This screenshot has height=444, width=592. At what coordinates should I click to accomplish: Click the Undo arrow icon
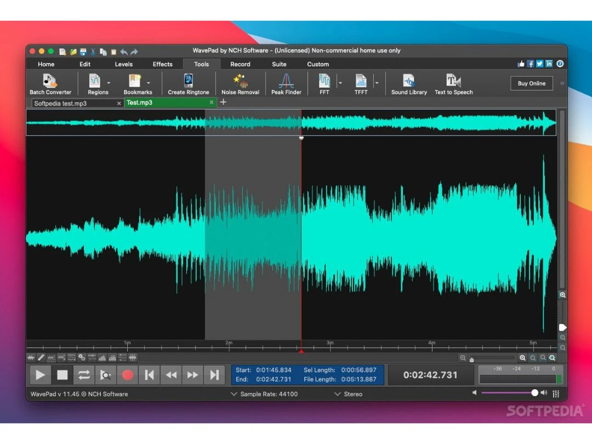coord(124,52)
